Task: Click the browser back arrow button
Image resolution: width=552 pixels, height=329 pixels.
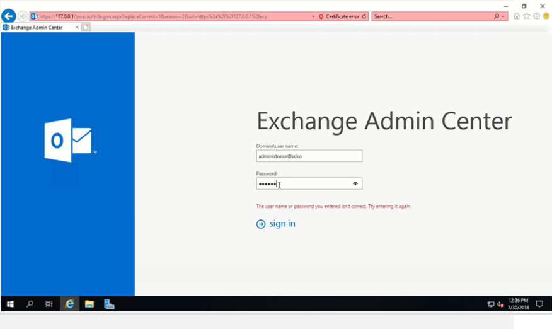Action: (x=9, y=16)
